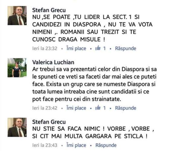171x151 pixels.
Task: Open Valerica Luchian's profile photo
Action: [17, 67]
